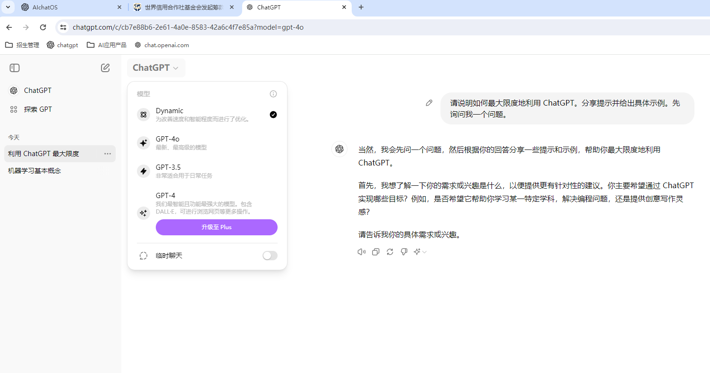Open the chat.openai.com bookmark

pyautogui.click(x=162, y=45)
